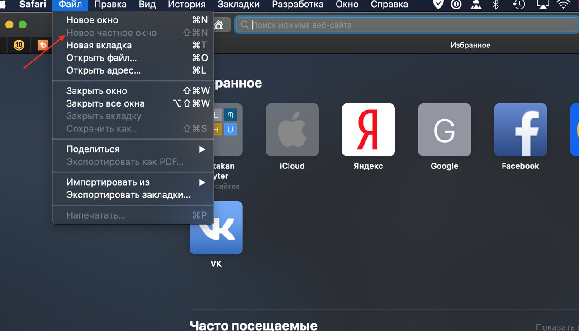Click the dimmed 'Закрыть вкладку' menu item
This screenshot has width=579, height=331.
tap(133, 116)
